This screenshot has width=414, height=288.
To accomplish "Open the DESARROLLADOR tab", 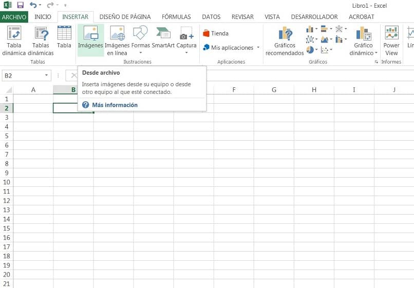I will [314, 17].
